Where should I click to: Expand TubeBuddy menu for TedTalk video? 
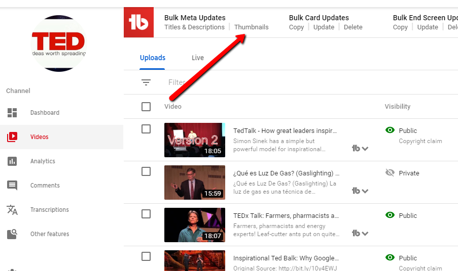[360, 148]
